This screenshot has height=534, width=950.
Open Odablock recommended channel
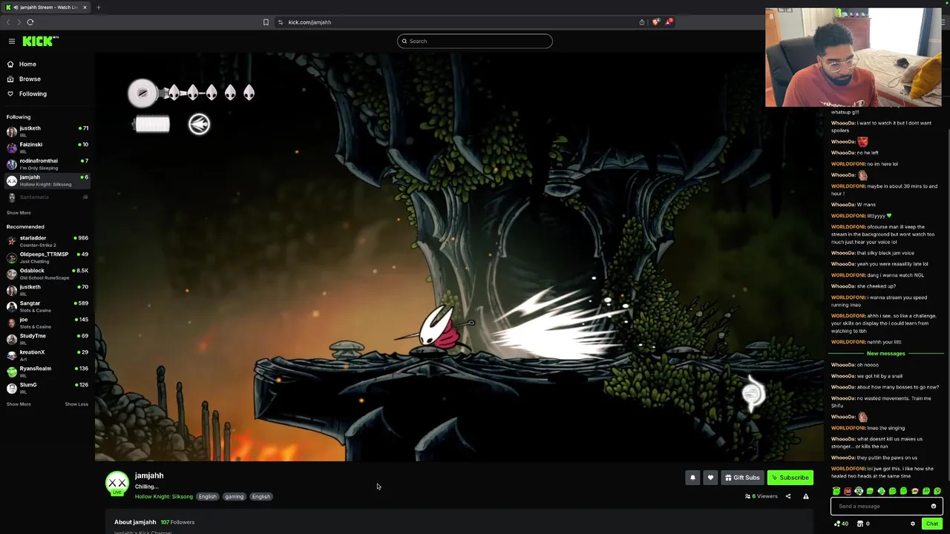47,274
